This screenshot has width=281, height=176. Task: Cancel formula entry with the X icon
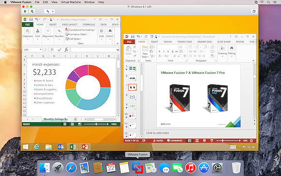tap(52, 49)
